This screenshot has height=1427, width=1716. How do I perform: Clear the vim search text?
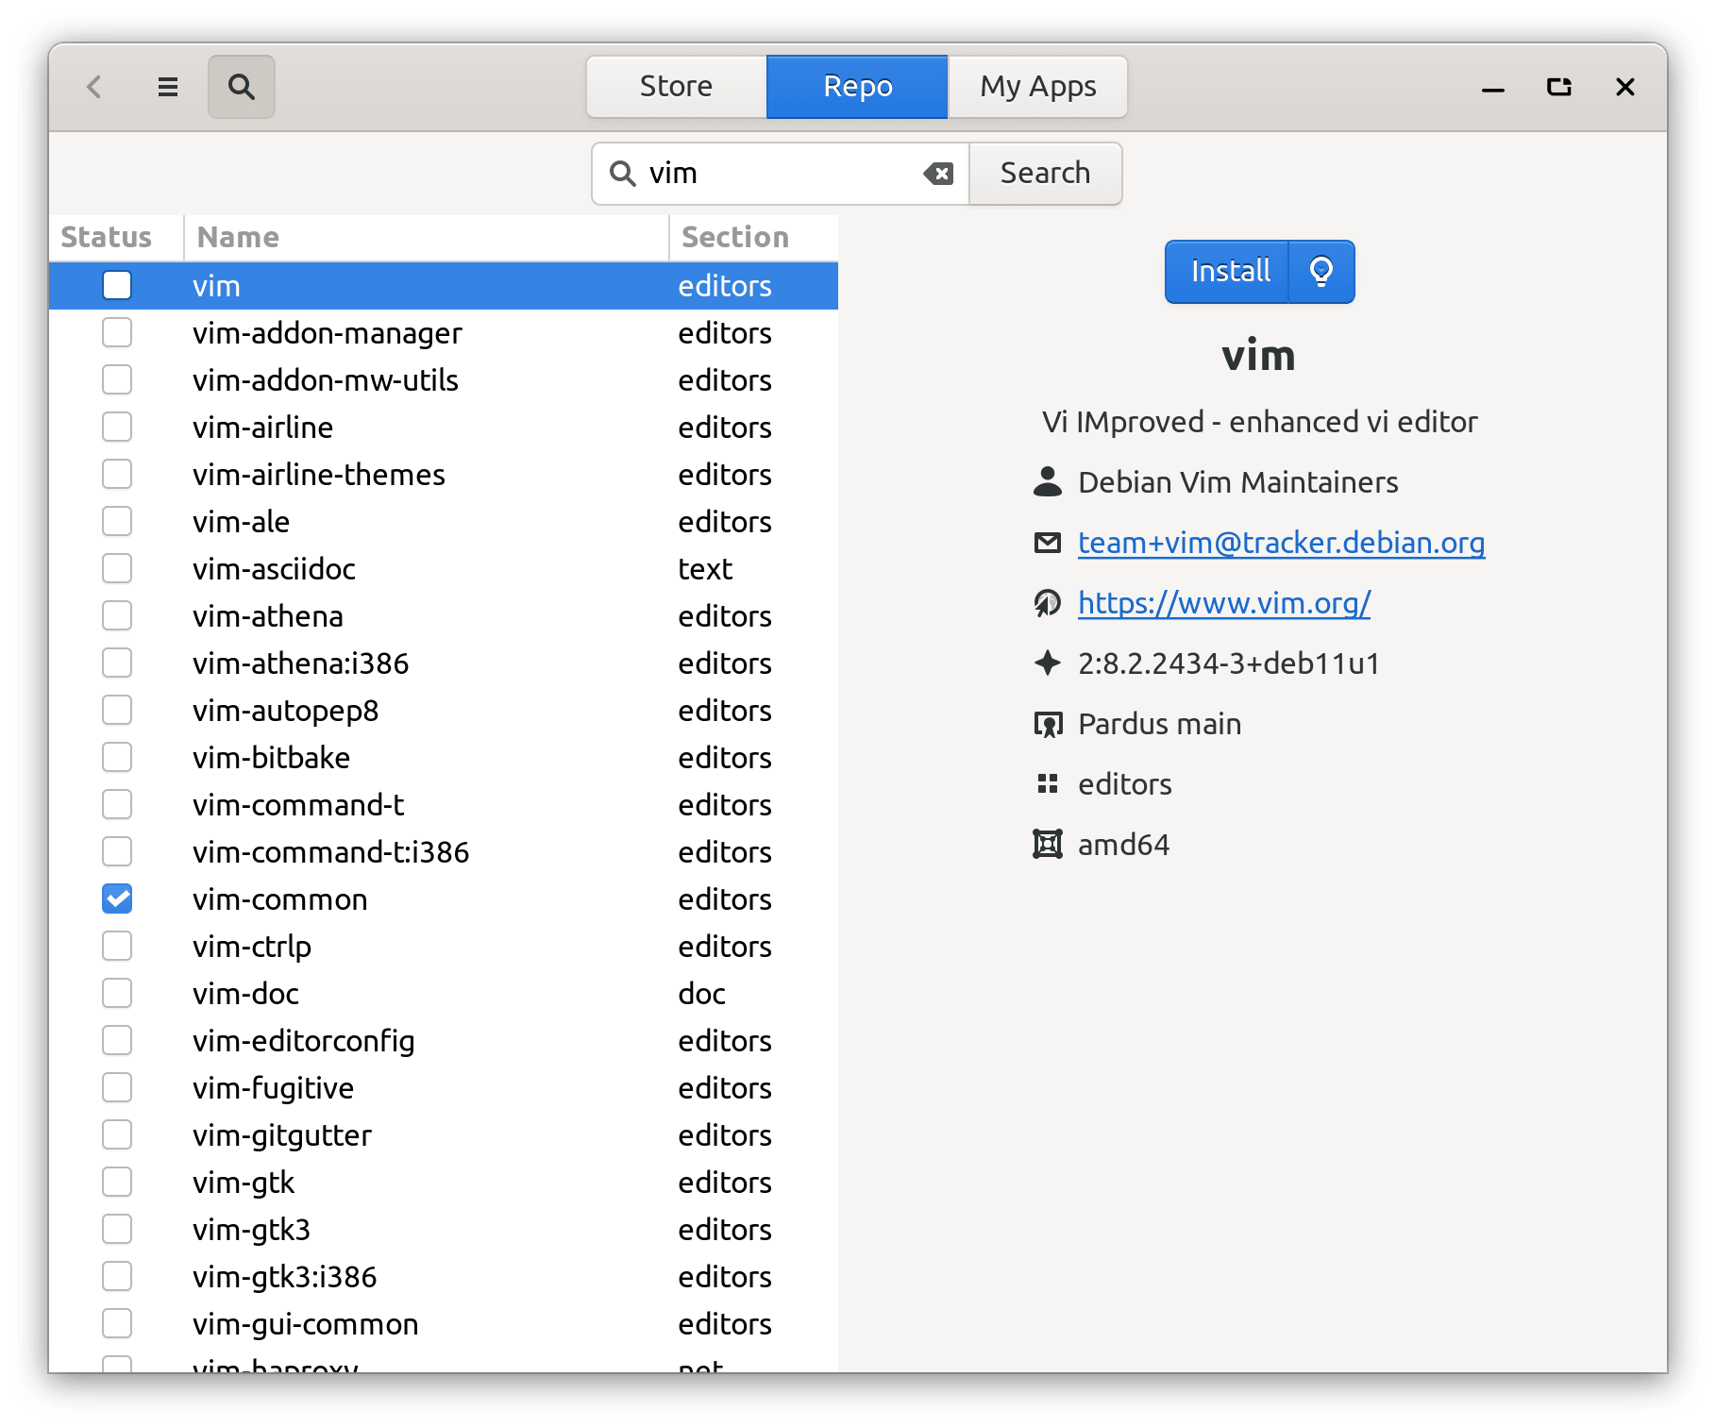pyautogui.click(x=938, y=174)
